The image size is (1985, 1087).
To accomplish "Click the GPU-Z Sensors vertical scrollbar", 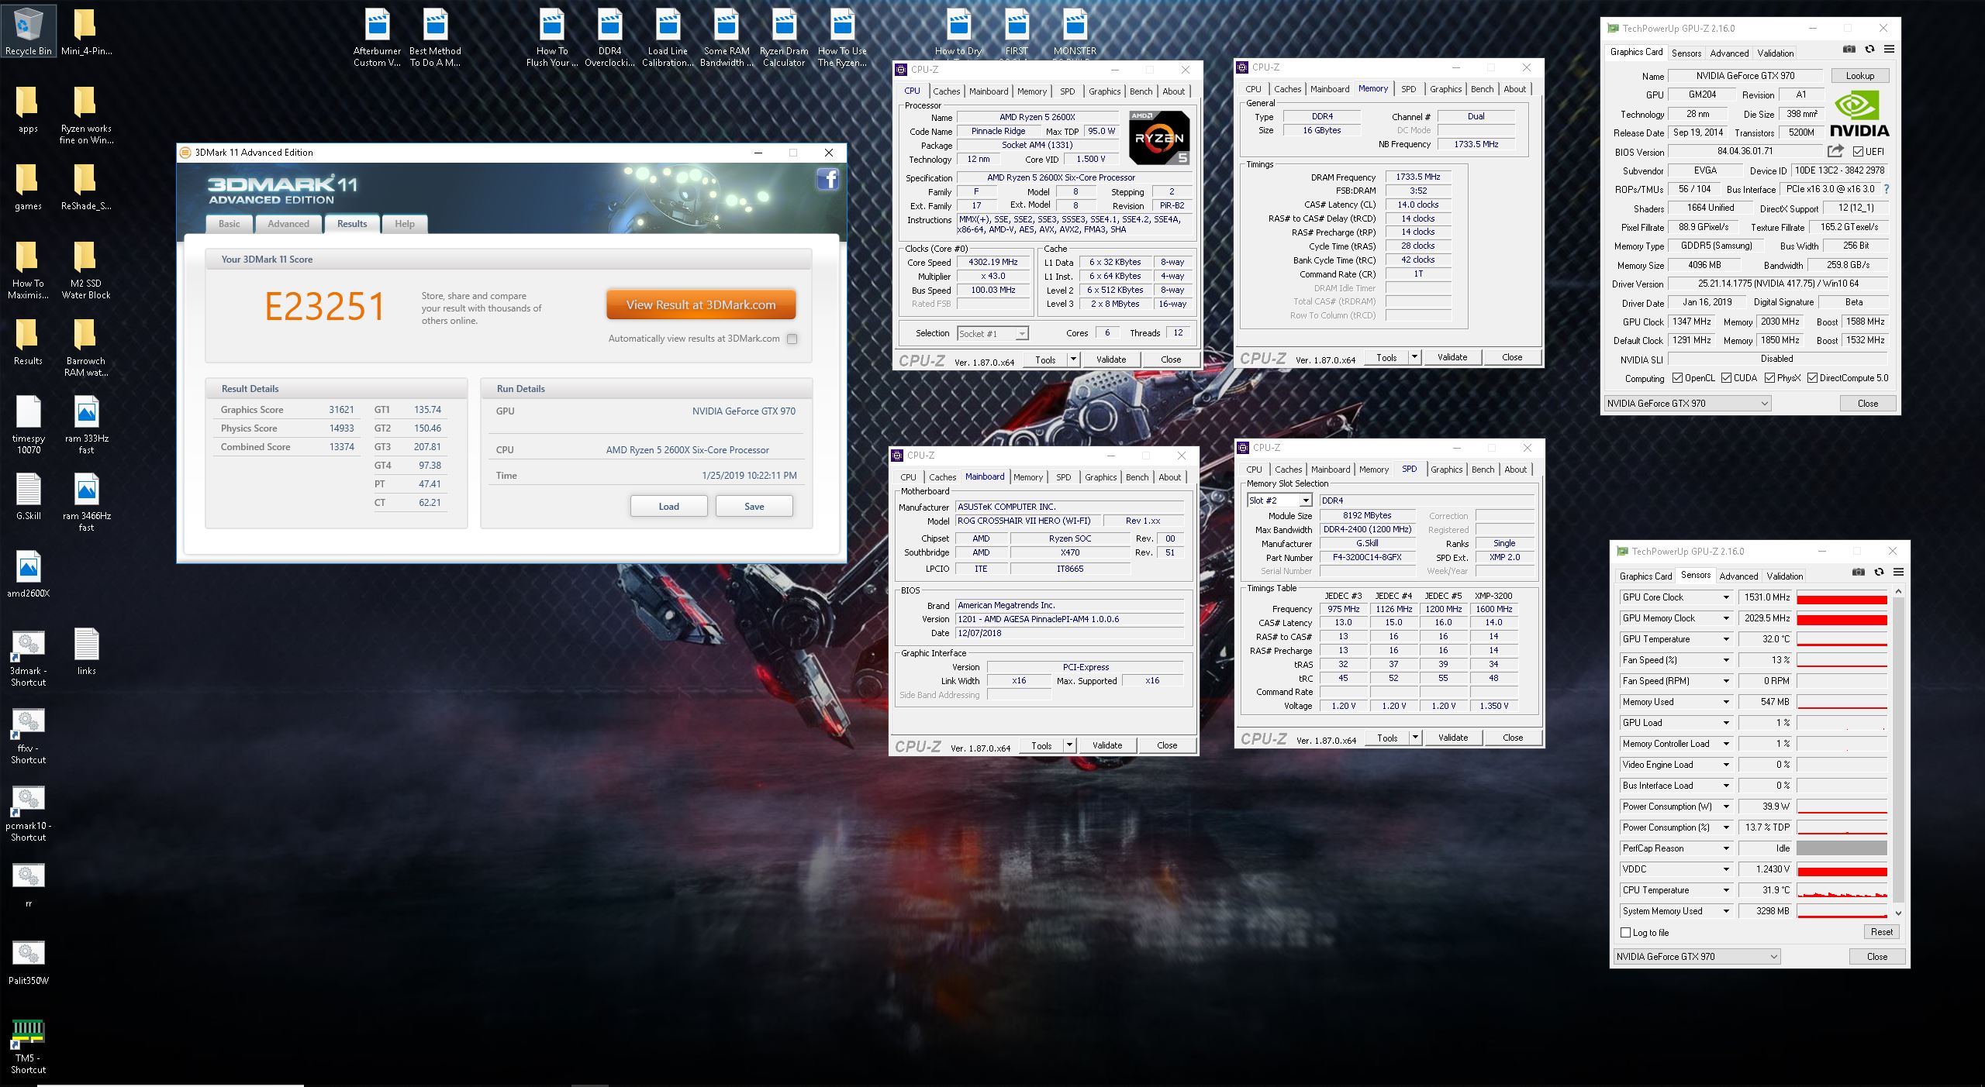I will click(x=1898, y=752).
